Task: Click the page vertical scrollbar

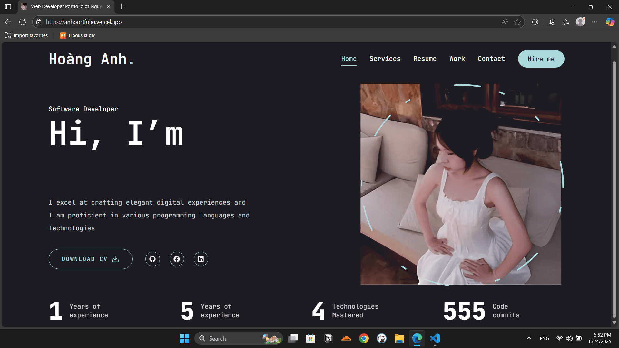Action: [x=614, y=187]
